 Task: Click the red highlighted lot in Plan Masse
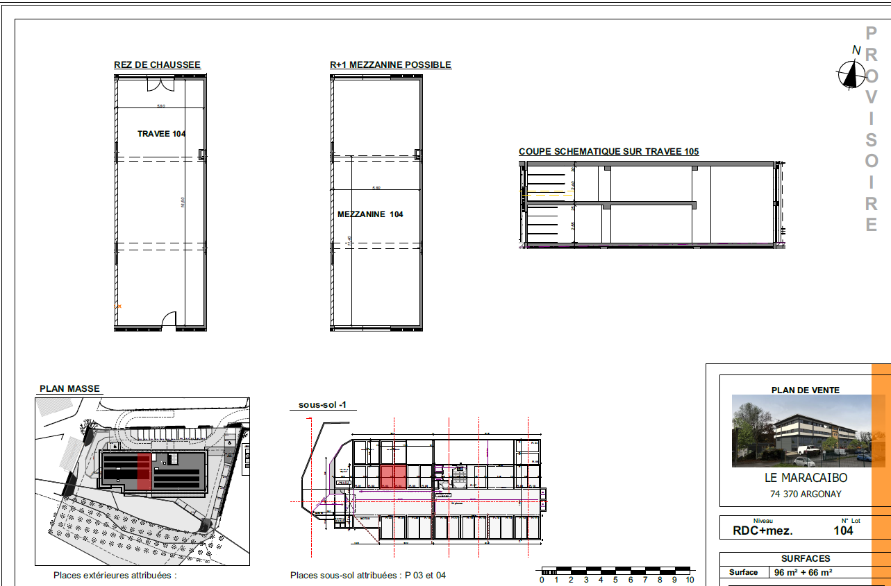pos(144,472)
